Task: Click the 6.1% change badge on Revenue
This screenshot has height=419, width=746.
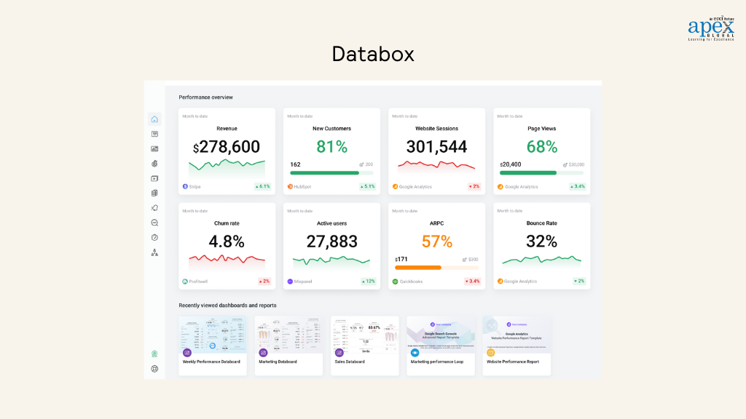Action: 262,187
